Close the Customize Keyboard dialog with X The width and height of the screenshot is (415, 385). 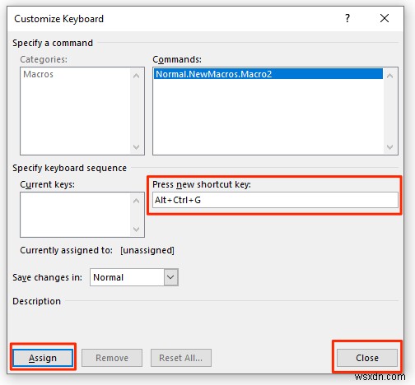coord(385,18)
